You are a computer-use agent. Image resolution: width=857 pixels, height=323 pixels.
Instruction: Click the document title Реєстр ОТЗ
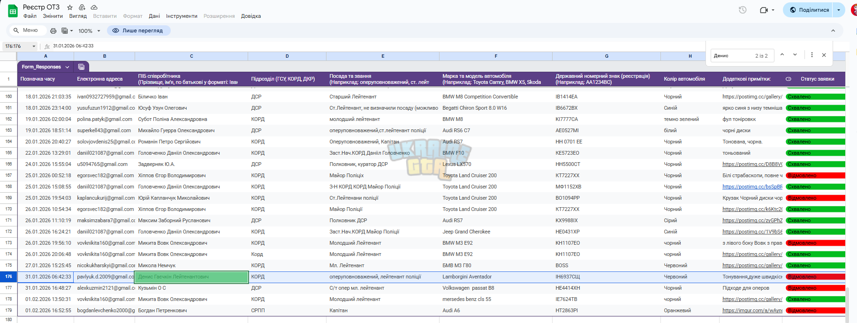click(41, 7)
